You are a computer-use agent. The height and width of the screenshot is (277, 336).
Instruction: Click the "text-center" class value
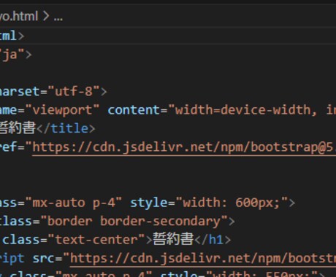click(96, 240)
